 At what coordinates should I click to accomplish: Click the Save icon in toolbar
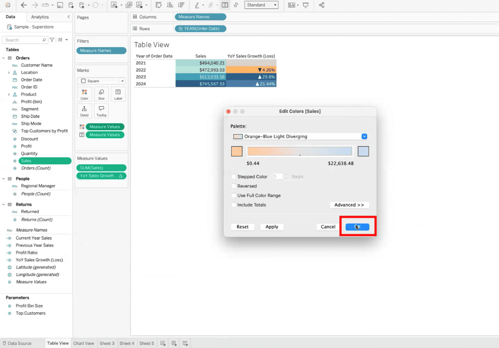[60, 5]
